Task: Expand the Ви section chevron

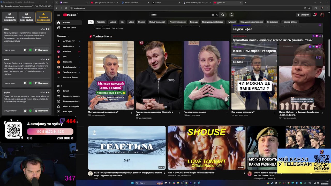Action: point(62,86)
